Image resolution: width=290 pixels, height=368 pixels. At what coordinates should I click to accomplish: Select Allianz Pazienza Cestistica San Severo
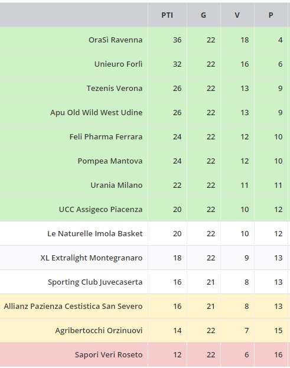73,307
